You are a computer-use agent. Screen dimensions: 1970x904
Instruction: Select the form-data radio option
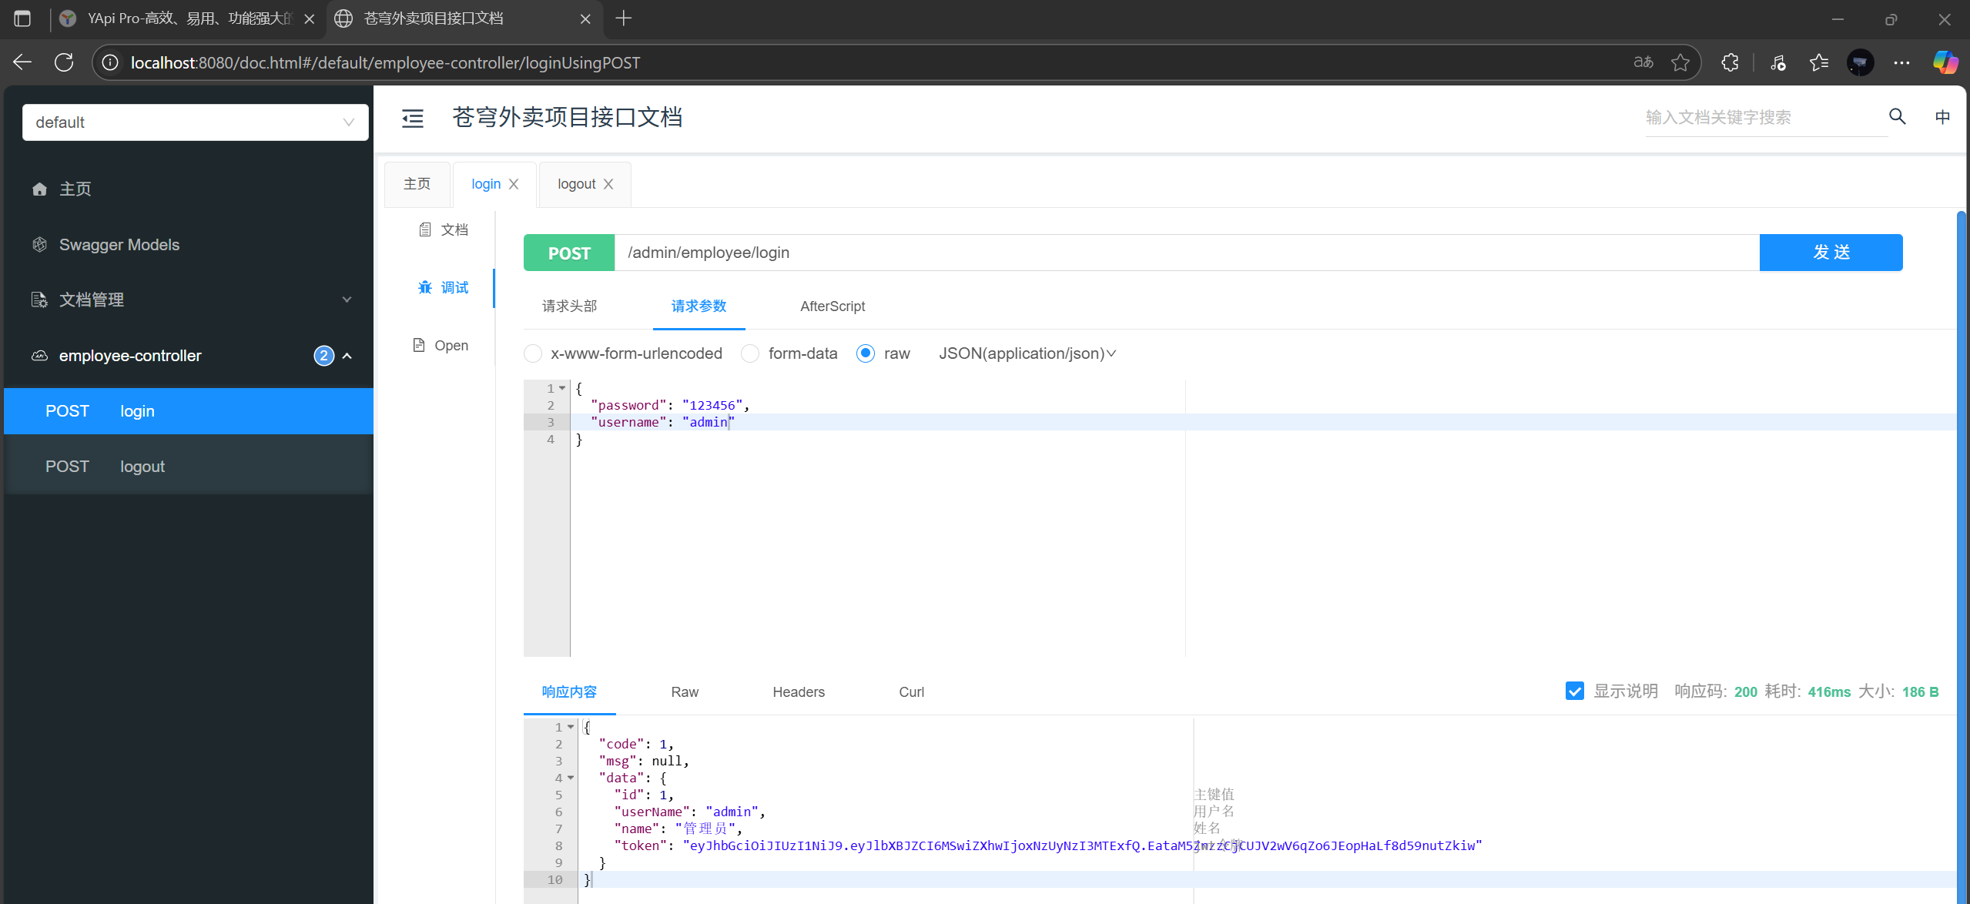(x=750, y=353)
